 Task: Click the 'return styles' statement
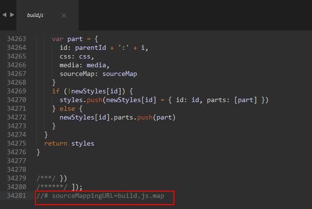tap(69, 143)
